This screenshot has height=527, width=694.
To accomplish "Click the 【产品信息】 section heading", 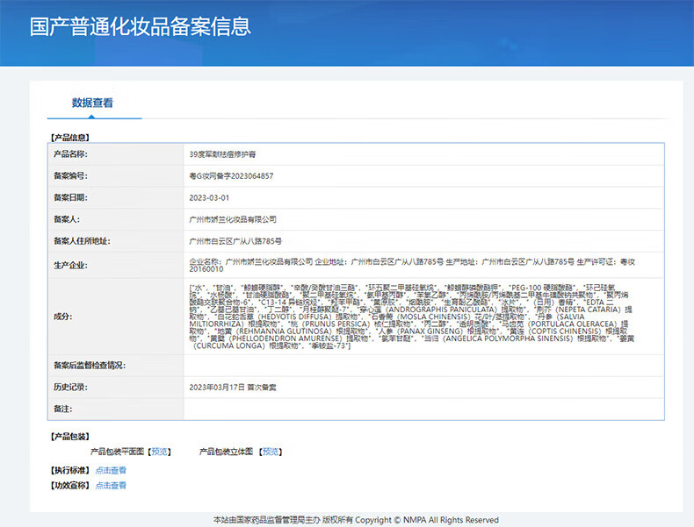I will pos(70,138).
